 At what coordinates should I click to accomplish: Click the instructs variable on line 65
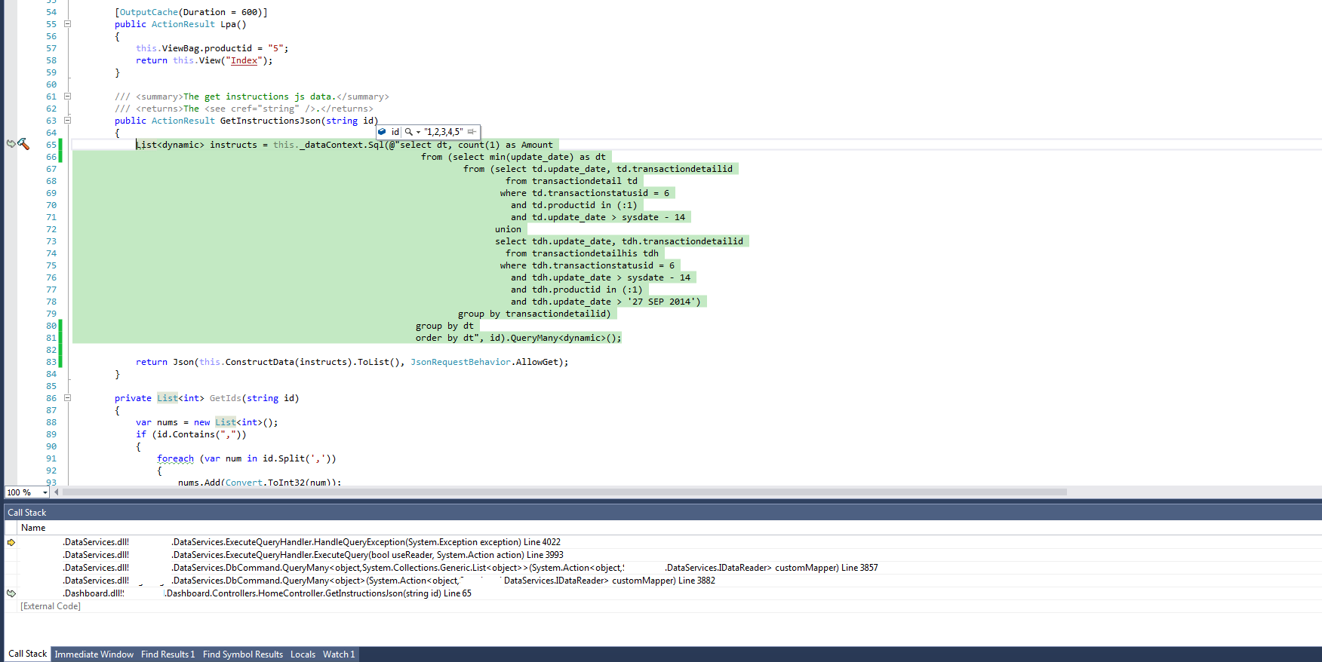[x=233, y=145]
